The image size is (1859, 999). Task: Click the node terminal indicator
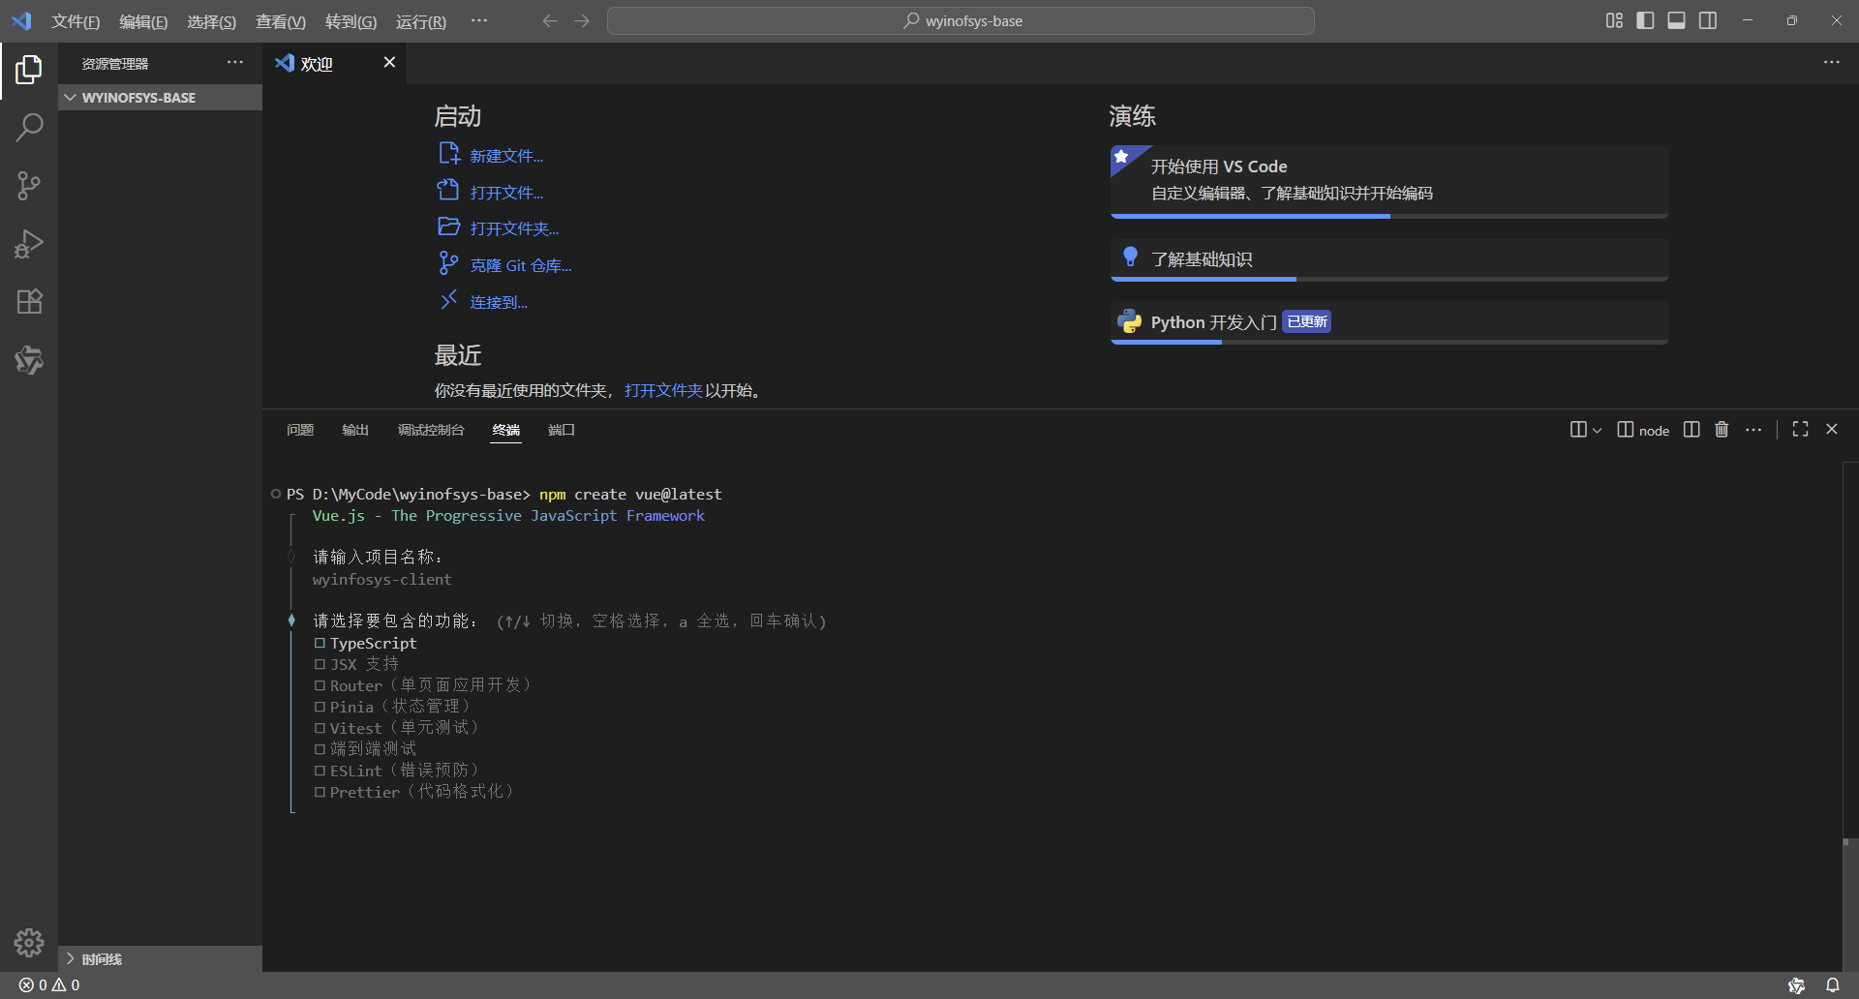point(1643,430)
